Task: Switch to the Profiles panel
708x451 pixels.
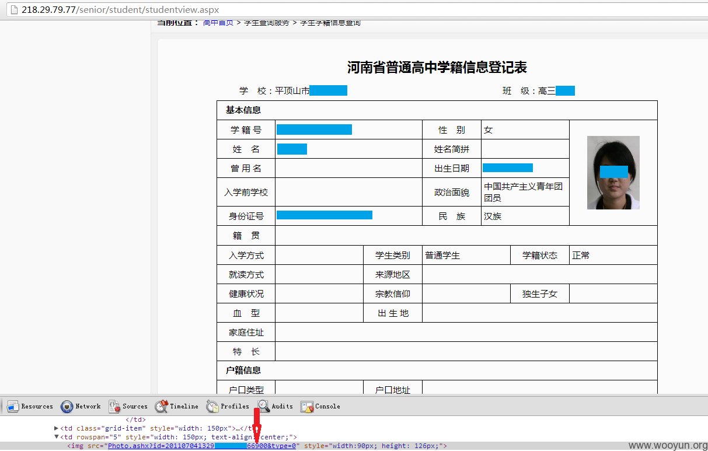Action: pyautogui.click(x=228, y=406)
